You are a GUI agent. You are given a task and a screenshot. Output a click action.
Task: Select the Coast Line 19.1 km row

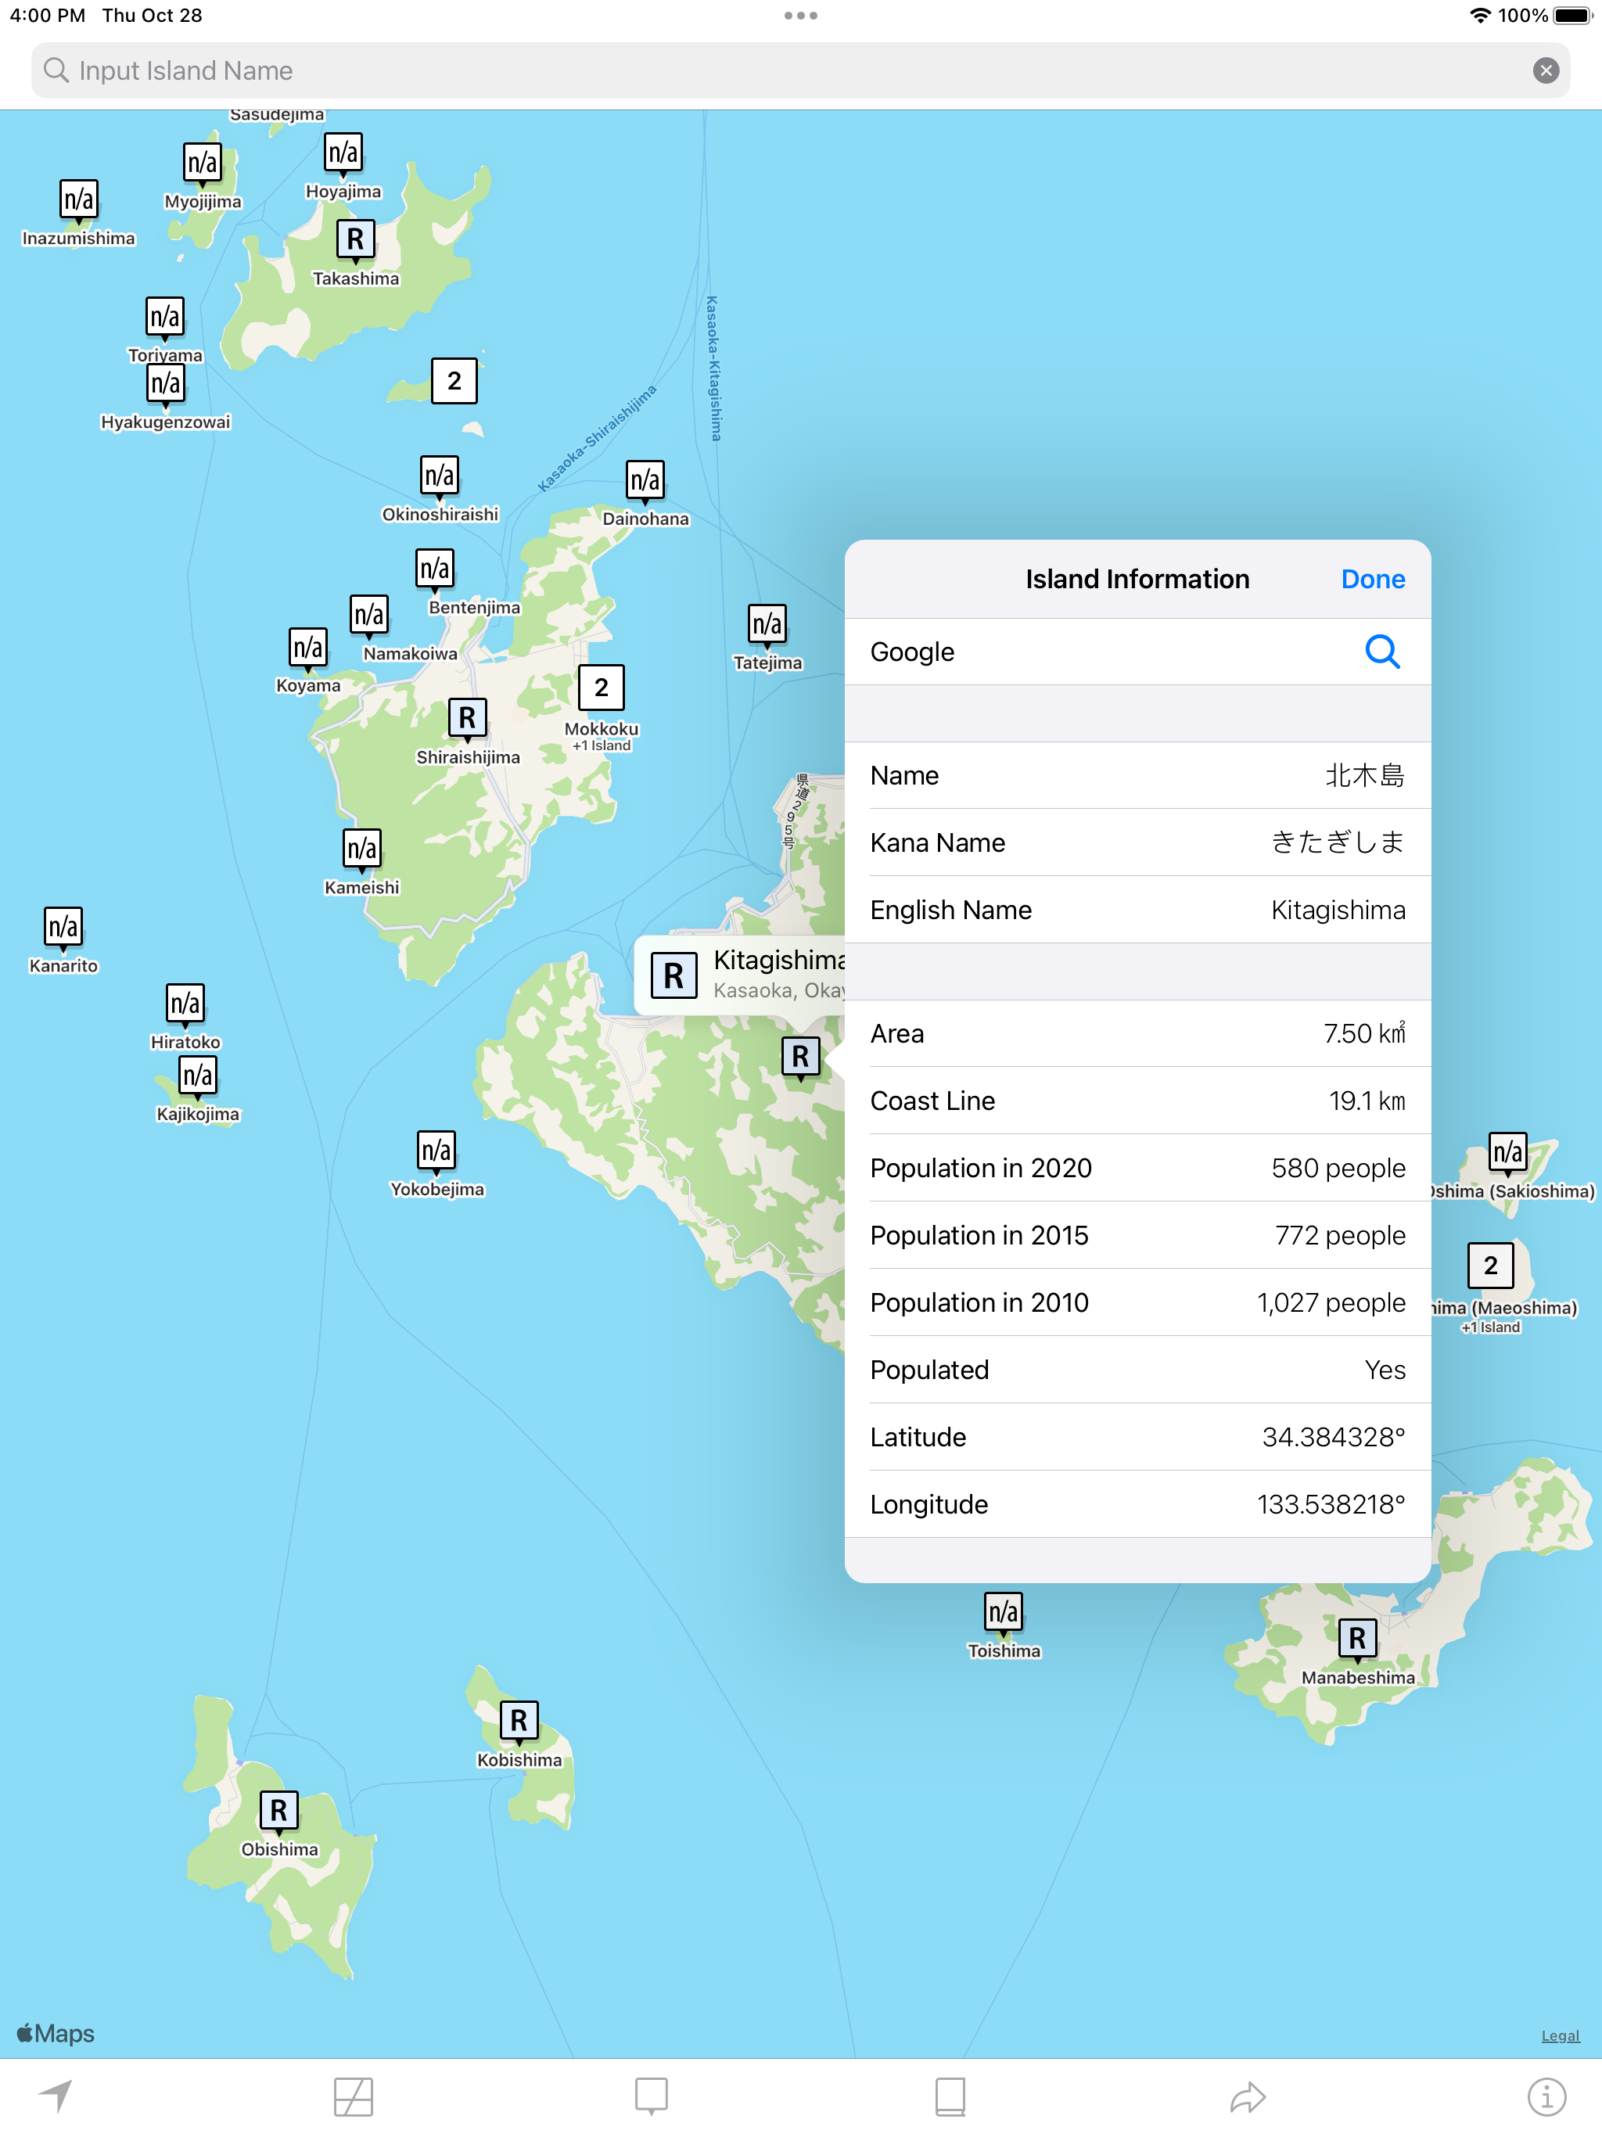click(1137, 1101)
